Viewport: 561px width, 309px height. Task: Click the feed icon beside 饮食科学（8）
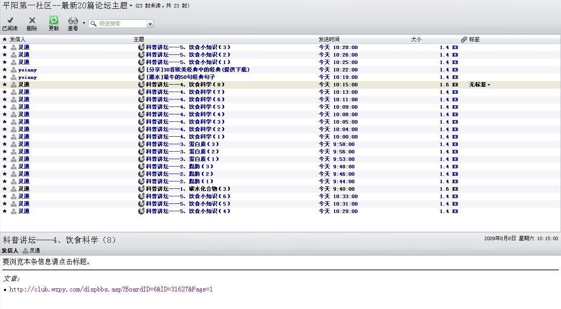141,85
